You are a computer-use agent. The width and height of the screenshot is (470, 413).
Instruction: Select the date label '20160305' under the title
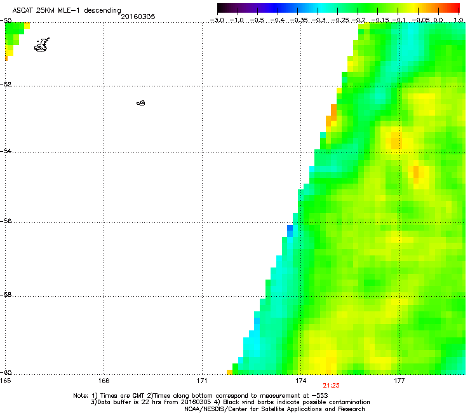pyautogui.click(x=138, y=17)
